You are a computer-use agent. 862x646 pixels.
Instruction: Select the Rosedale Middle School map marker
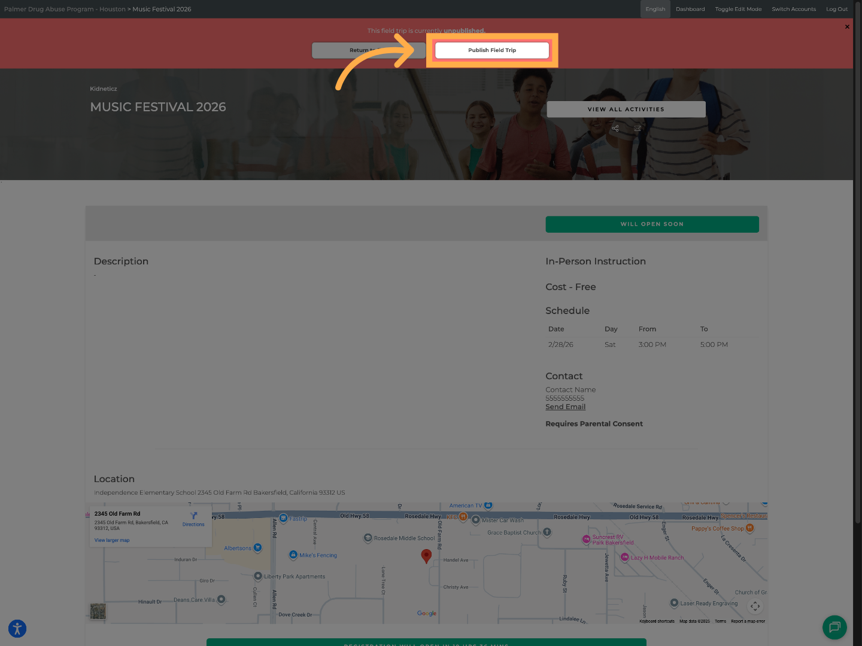pos(368,538)
